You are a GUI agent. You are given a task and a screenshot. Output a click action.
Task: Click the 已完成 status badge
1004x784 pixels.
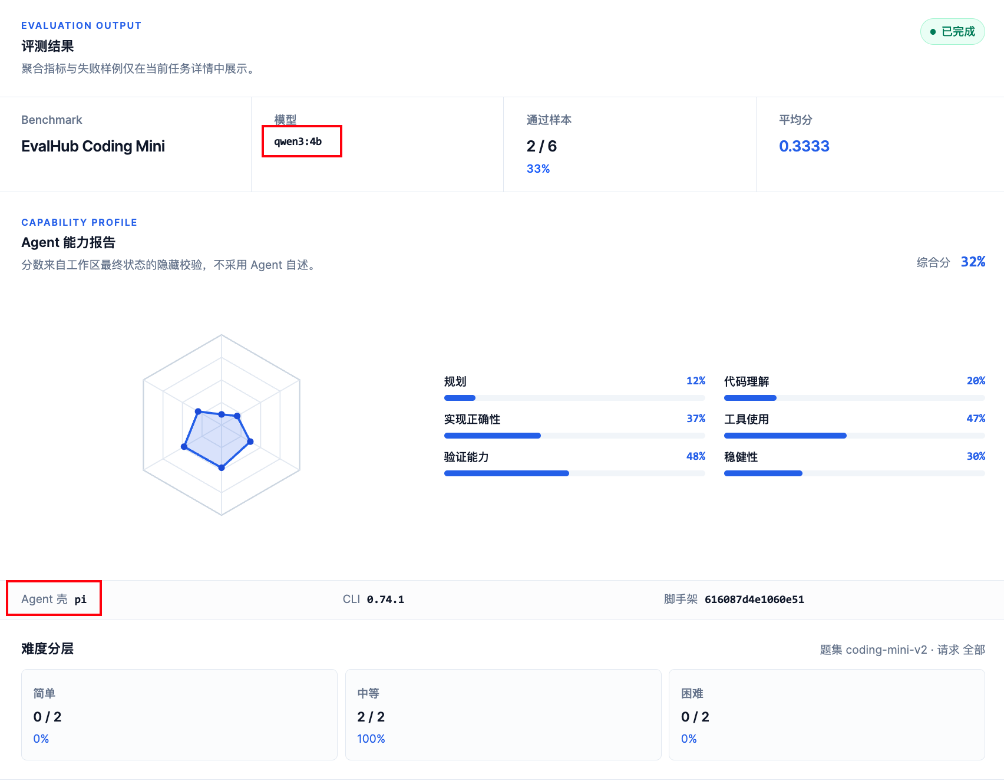pos(952,32)
